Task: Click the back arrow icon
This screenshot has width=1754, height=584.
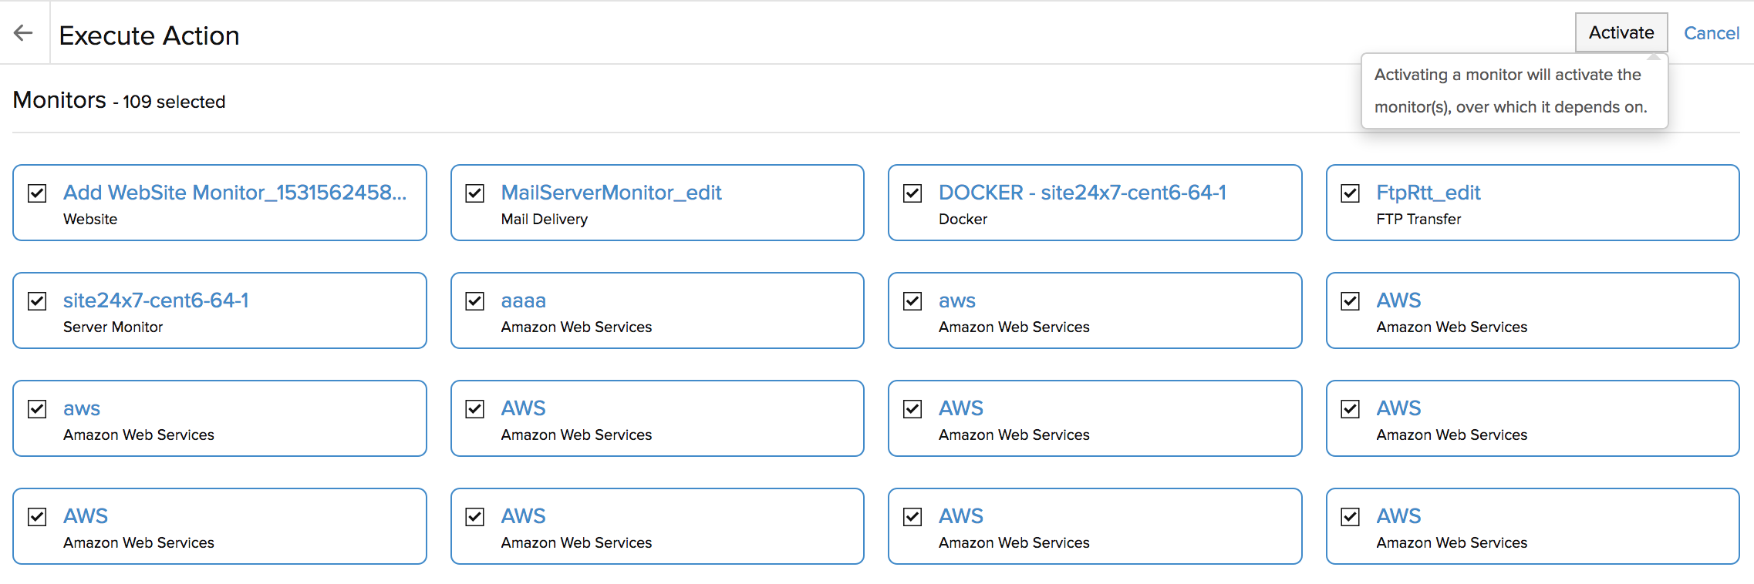Action: pyautogui.click(x=23, y=32)
